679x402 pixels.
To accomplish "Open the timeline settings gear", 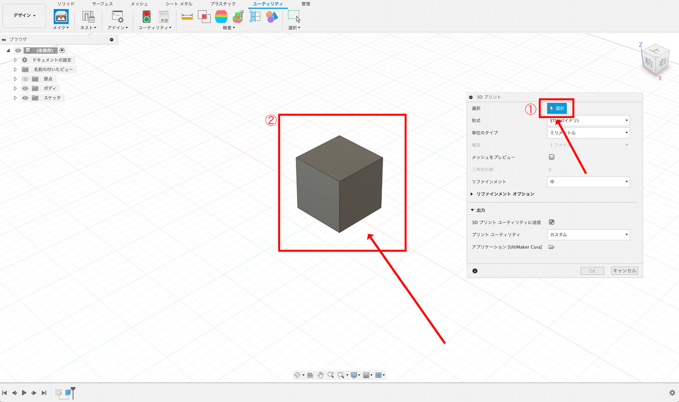I will point(672,392).
